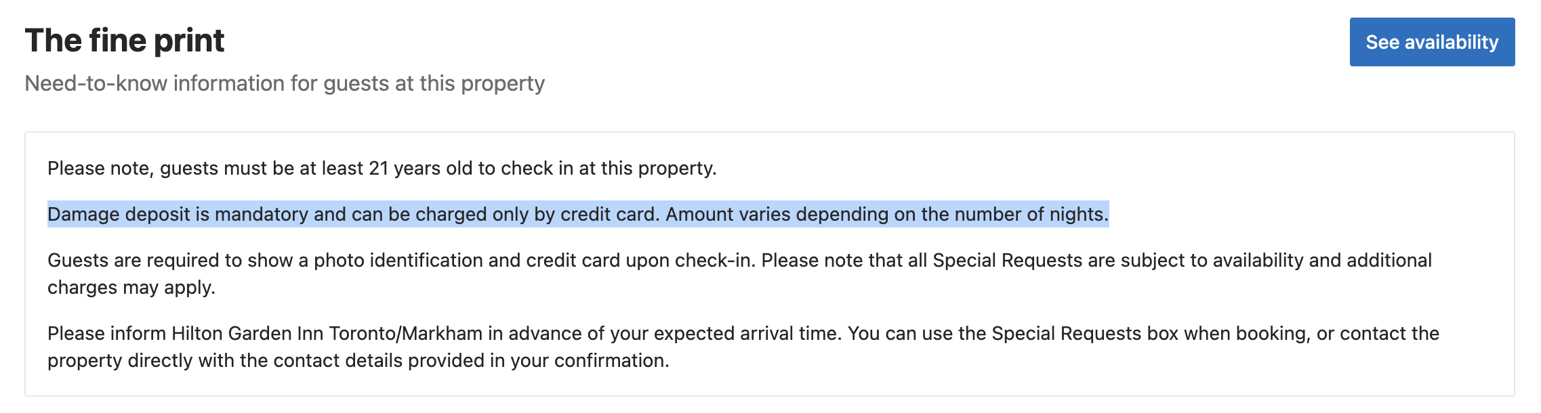Click the highlighted Damage deposit sentence
The image size is (1541, 413).
point(578,214)
